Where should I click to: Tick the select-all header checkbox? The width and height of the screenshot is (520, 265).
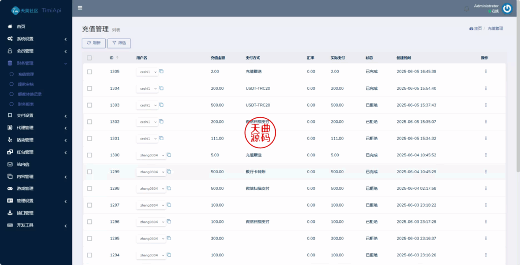[89, 58]
